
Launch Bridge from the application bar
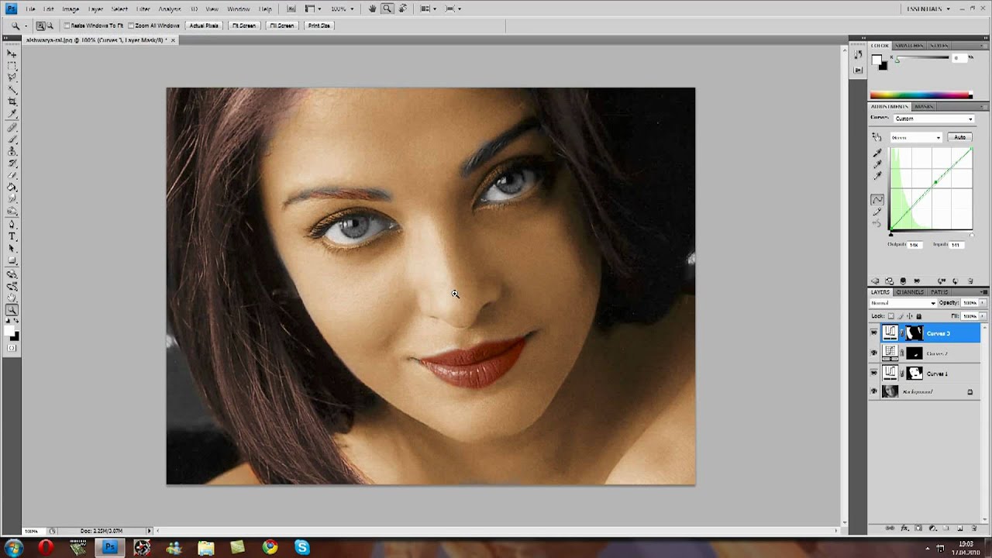(x=291, y=9)
